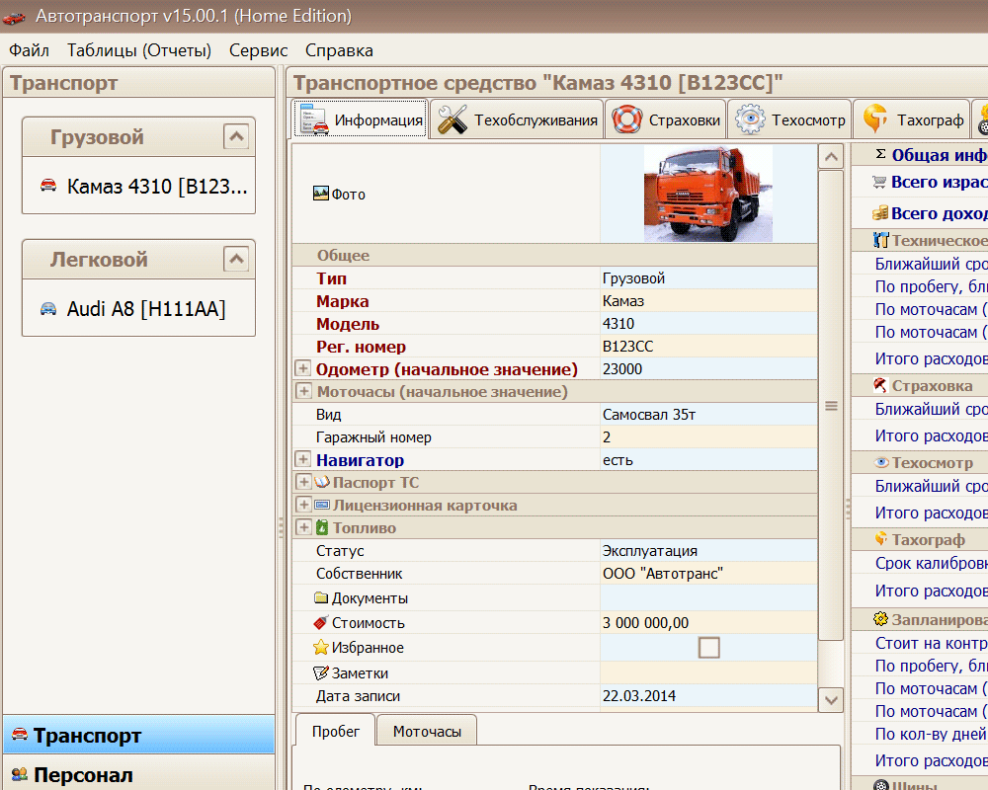Click the eye gear Техосмотр icon

point(750,119)
